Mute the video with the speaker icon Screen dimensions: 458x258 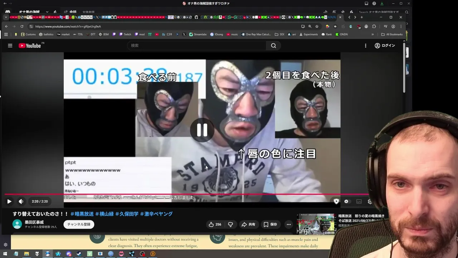click(21, 201)
